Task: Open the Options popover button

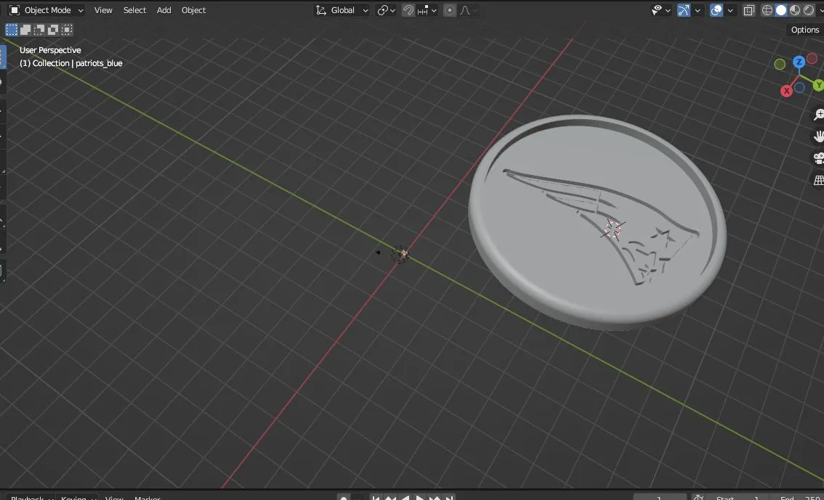Action: coord(804,30)
